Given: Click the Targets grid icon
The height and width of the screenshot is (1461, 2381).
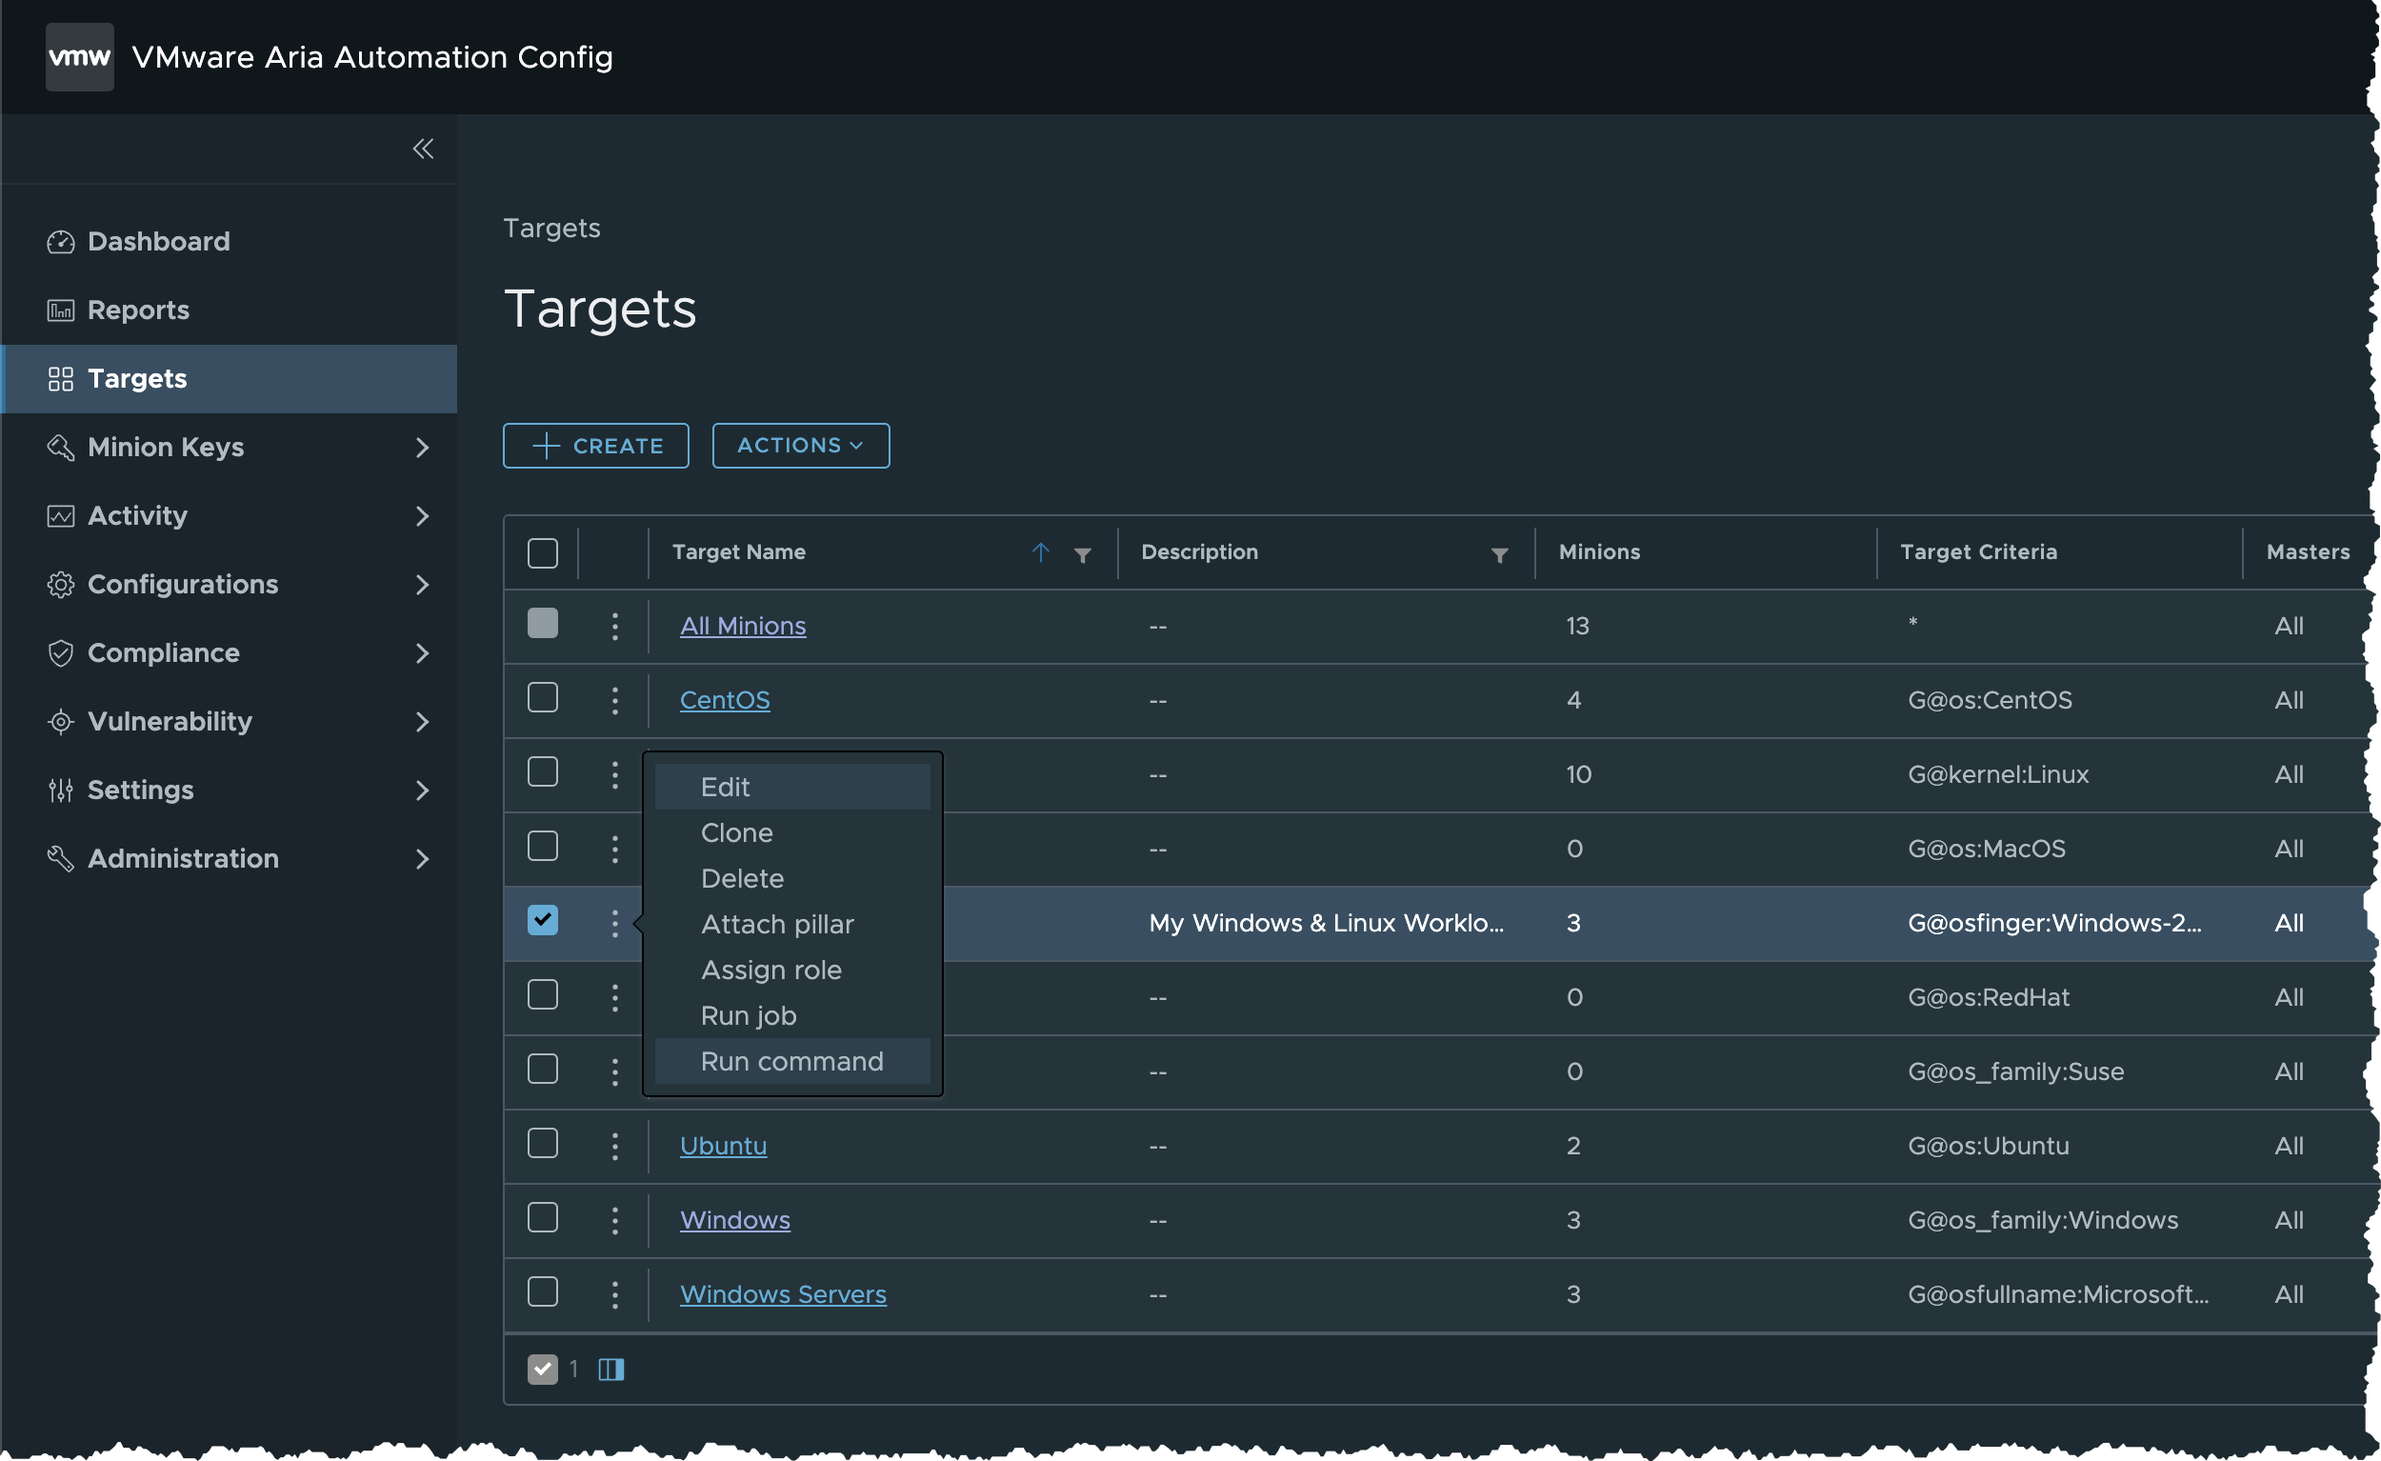Looking at the screenshot, I should 60,379.
